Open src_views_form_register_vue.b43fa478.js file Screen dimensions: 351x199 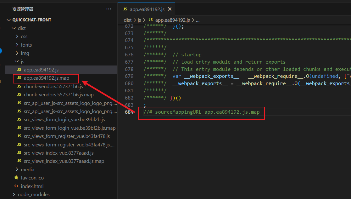point(67,136)
